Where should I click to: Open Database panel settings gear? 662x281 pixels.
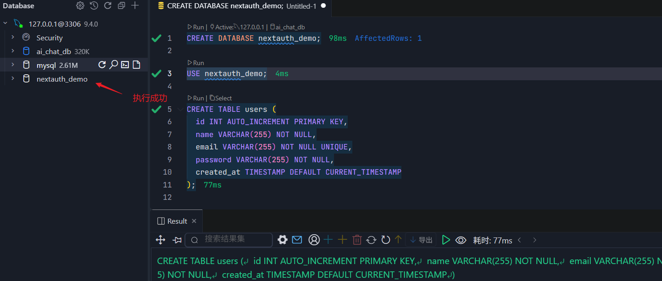[x=80, y=6]
